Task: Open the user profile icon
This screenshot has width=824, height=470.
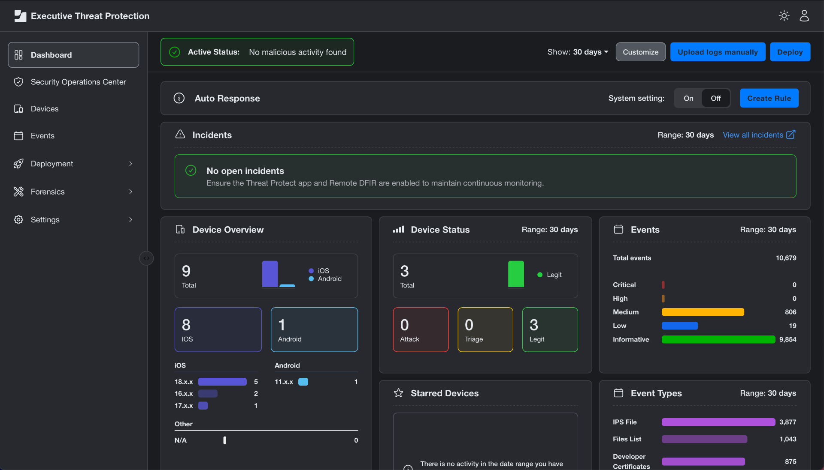Action: [804, 16]
